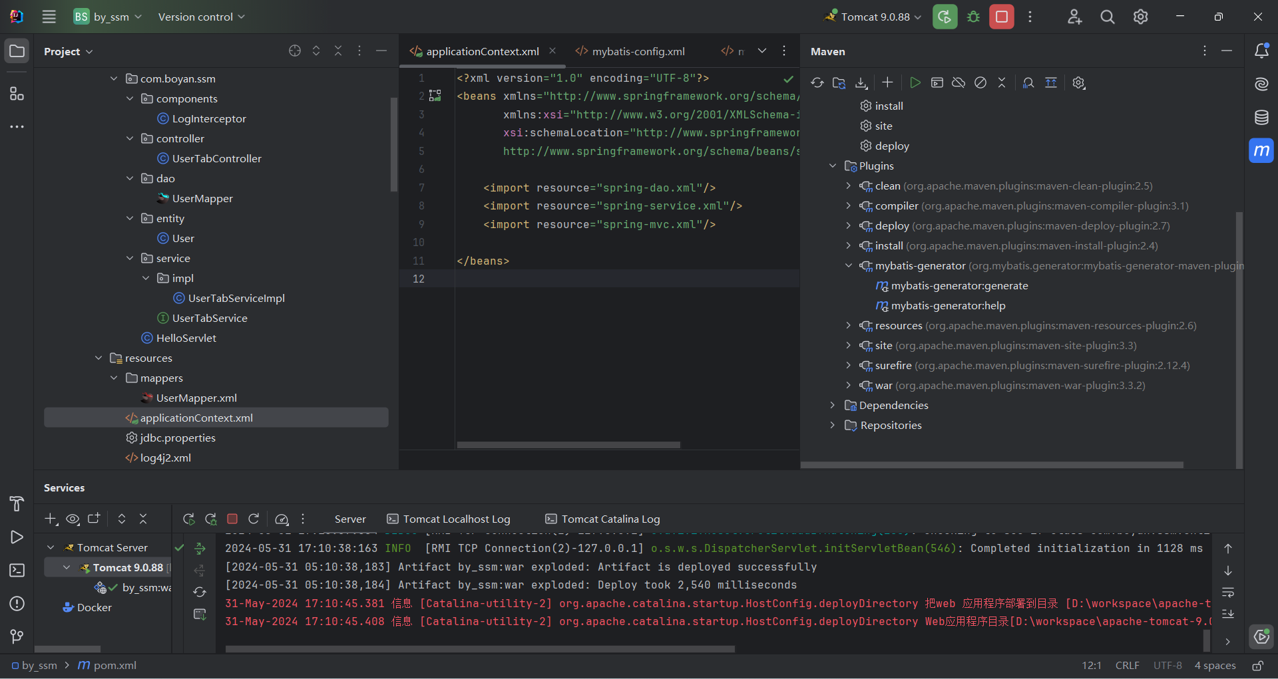Collapse the mybatis-generator plugin node
1278x679 pixels.
point(848,265)
